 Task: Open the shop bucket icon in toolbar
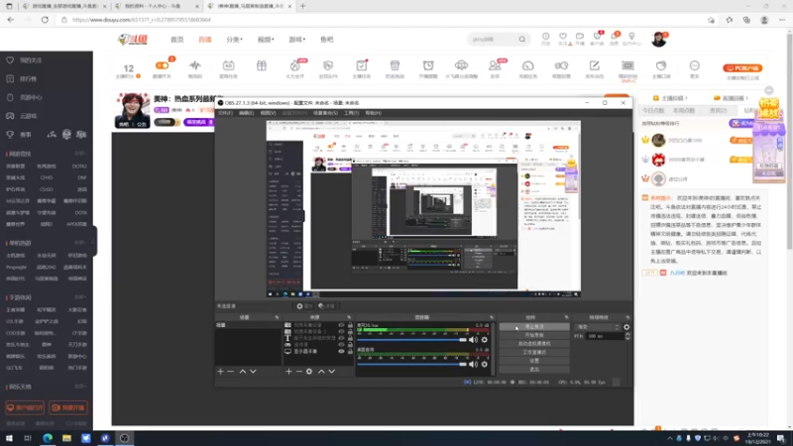point(395,65)
